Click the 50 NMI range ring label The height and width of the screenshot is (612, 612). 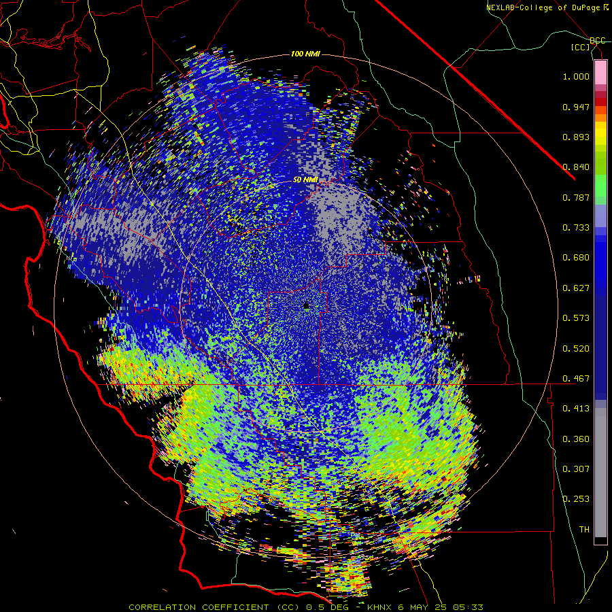pos(305,180)
